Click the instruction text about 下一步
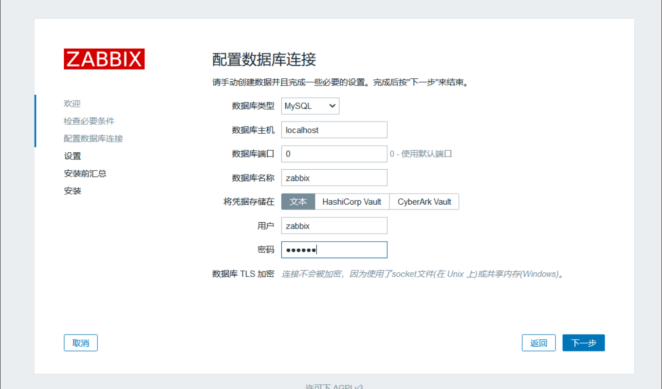662x389 pixels. click(x=340, y=82)
